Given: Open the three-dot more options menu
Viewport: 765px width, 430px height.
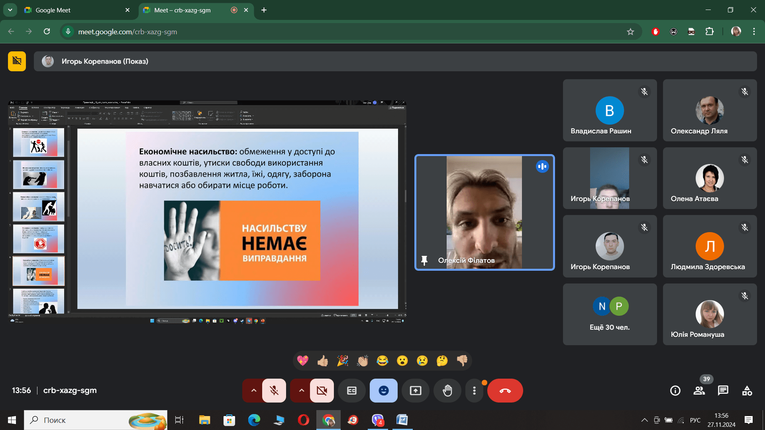Looking at the screenshot, I should click(x=474, y=391).
